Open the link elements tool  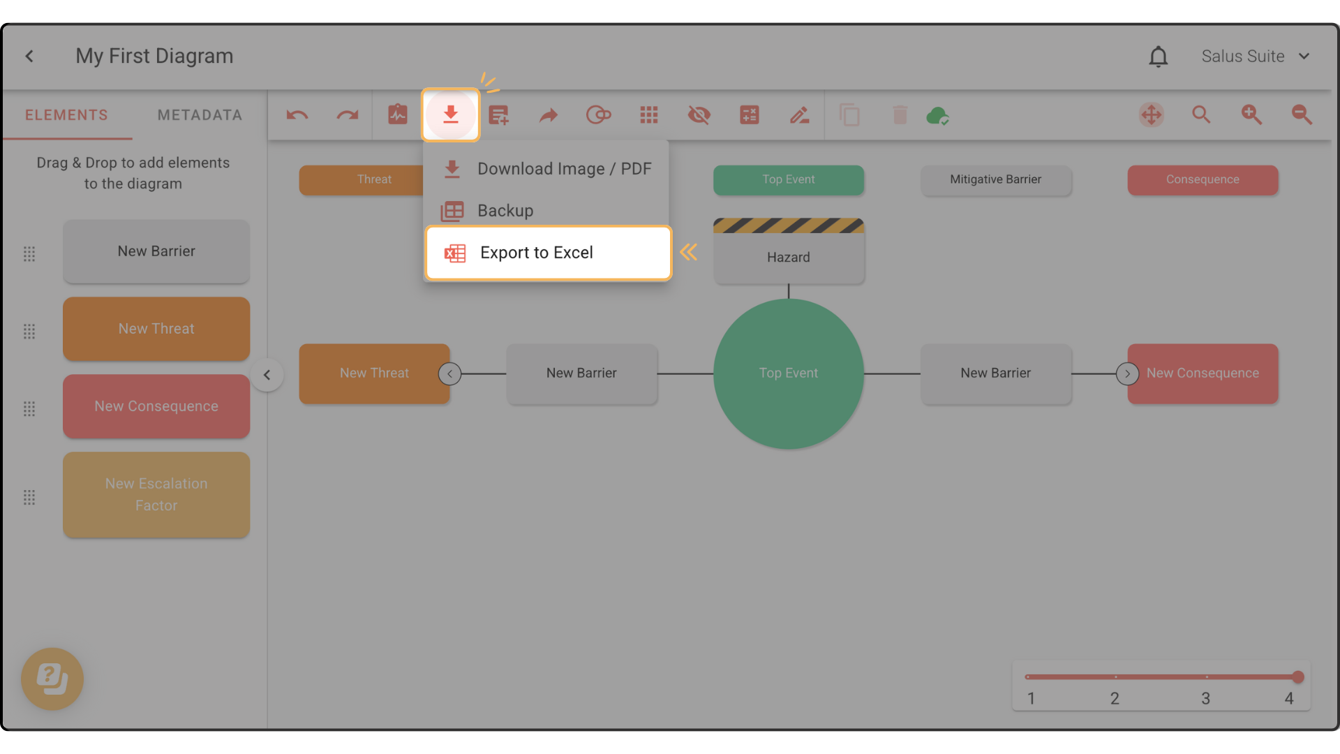click(x=599, y=115)
